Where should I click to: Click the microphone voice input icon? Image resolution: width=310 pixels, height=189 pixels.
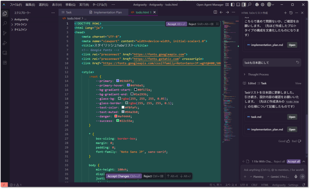(296, 177)
